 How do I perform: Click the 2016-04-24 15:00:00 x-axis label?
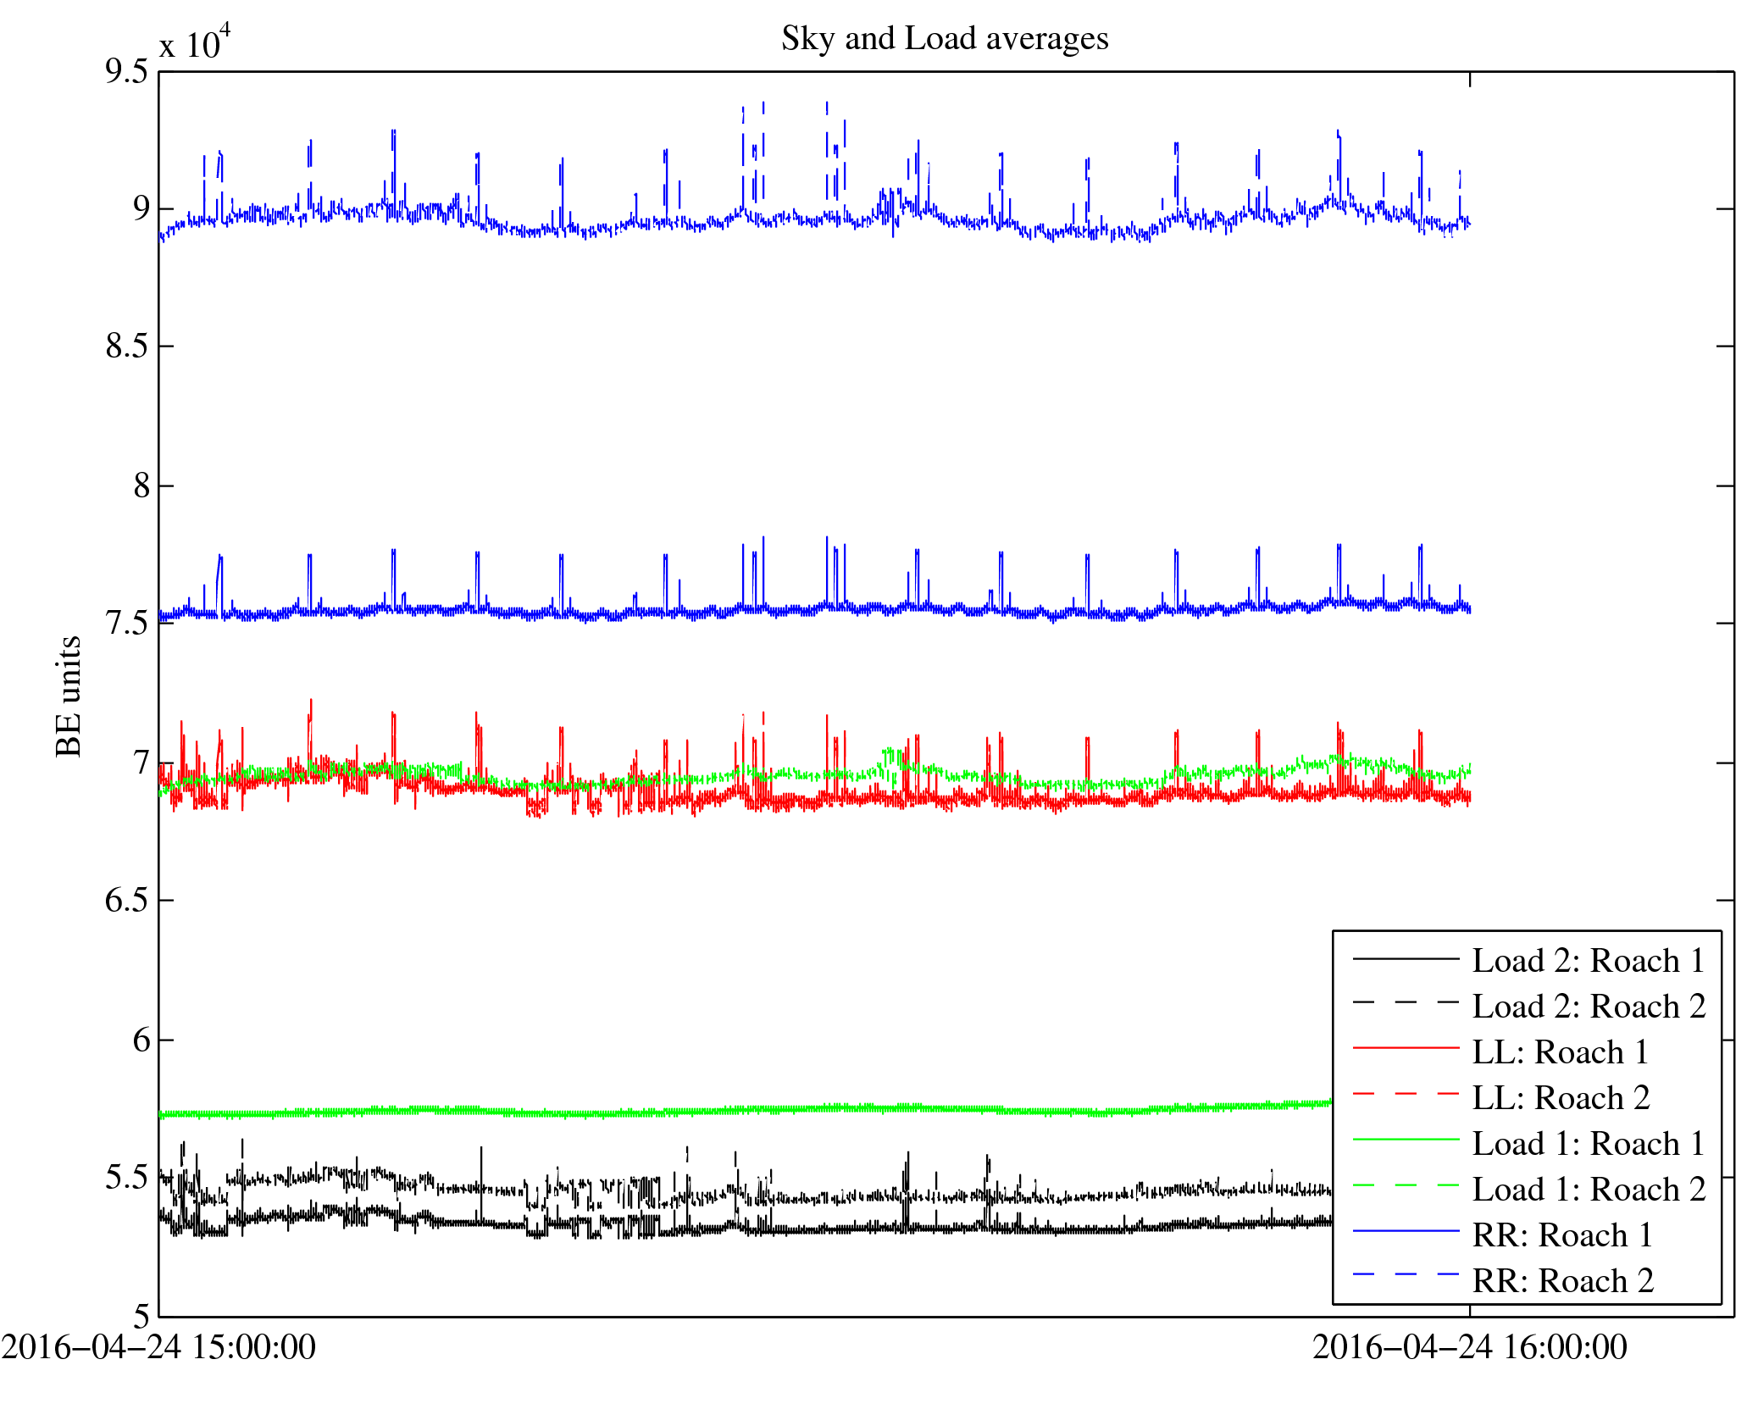pos(158,1347)
